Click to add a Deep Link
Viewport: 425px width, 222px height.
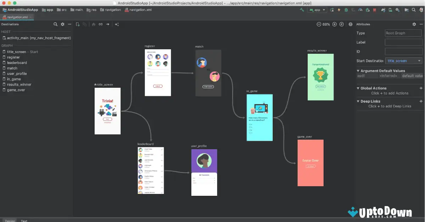pyautogui.click(x=421, y=101)
